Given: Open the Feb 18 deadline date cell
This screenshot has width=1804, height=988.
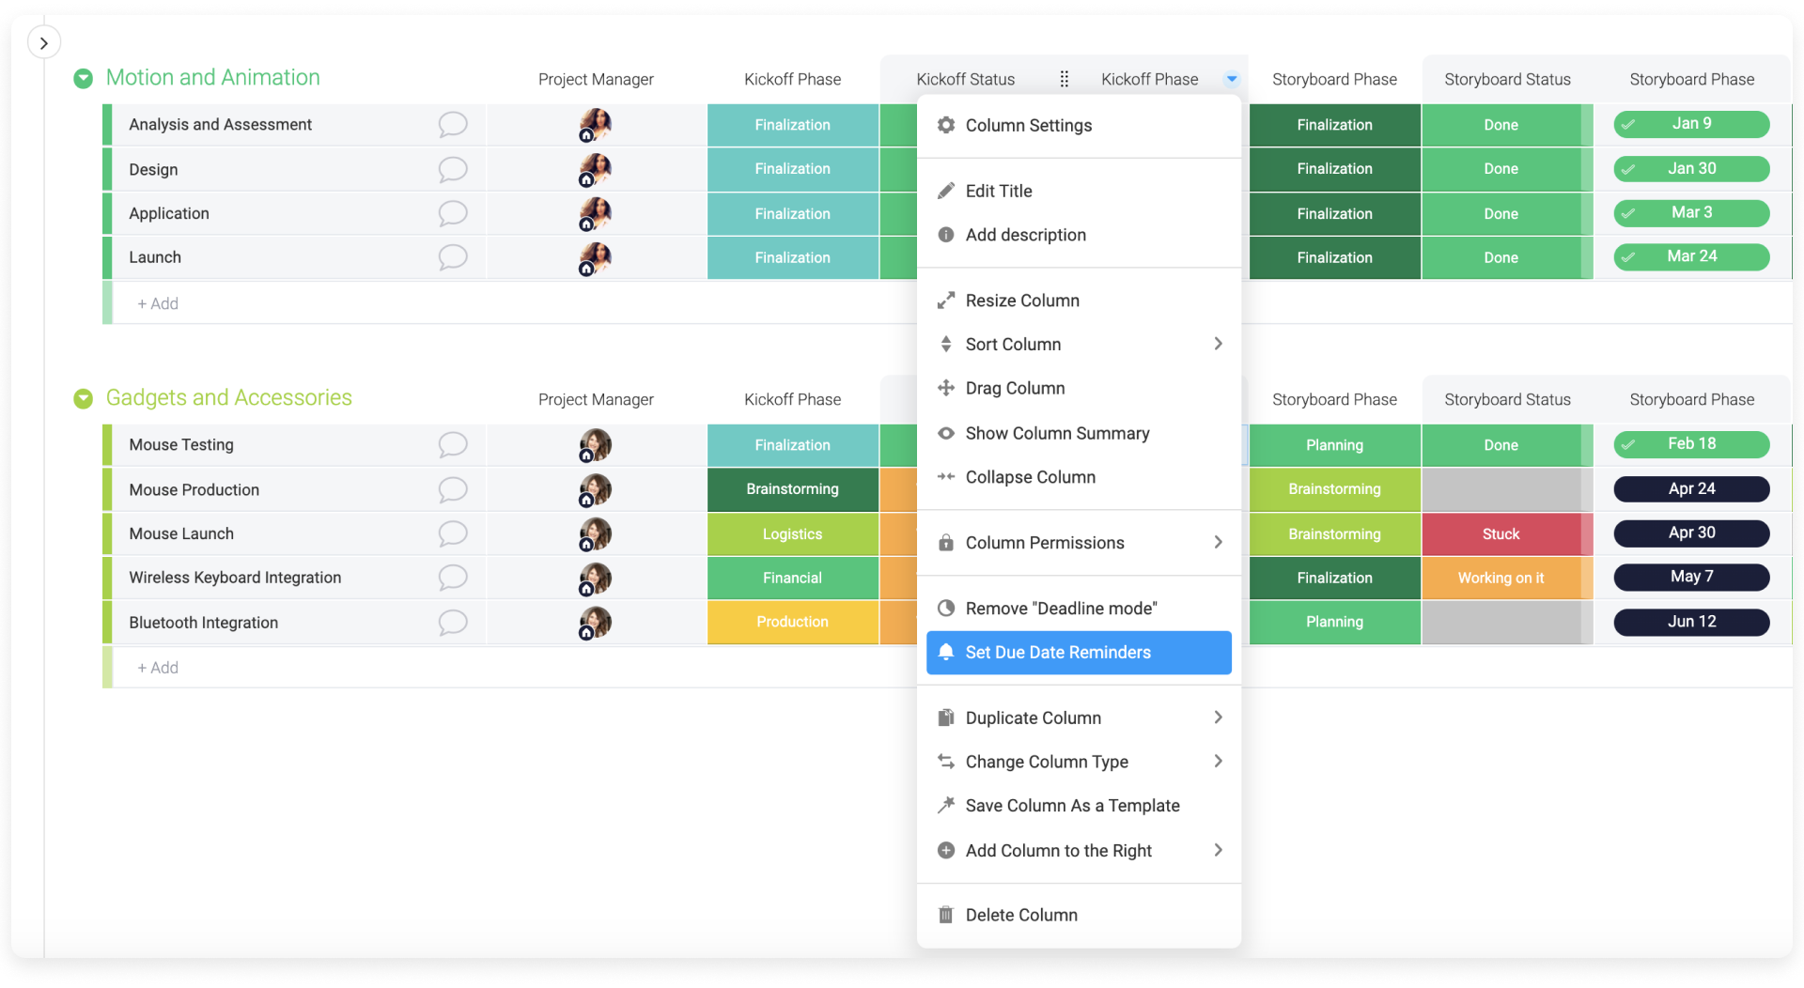Looking at the screenshot, I should point(1691,444).
